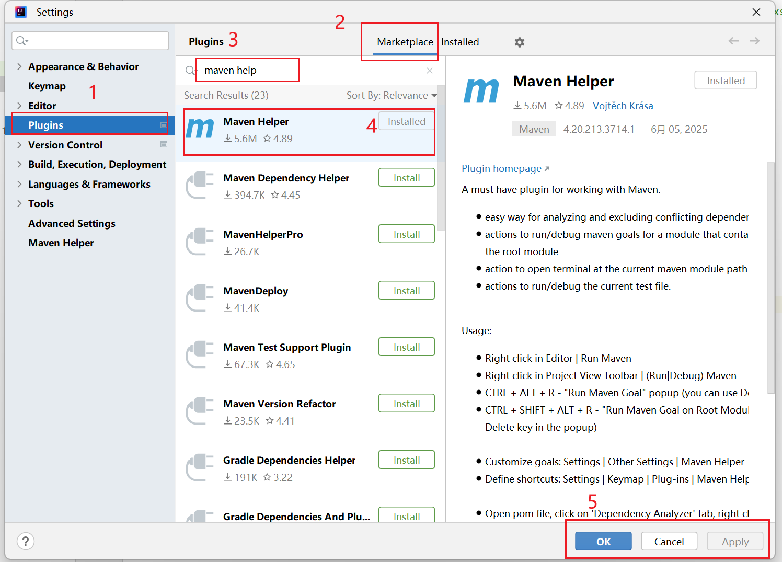Click the back navigation arrow
Screen dimensions: 782x562
coord(733,41)
